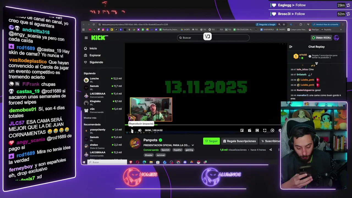
Task: Expand Mostrar más in Siguiendo list
Action: coord(90,118)
